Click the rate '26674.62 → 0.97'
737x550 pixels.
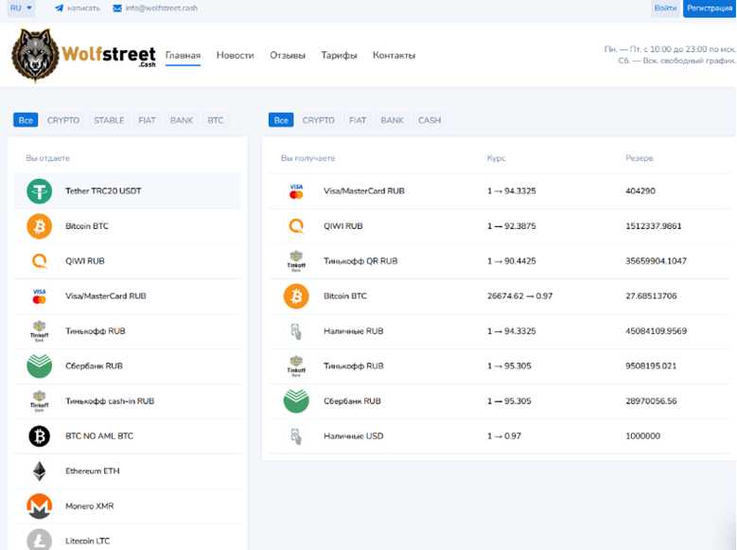519,296
